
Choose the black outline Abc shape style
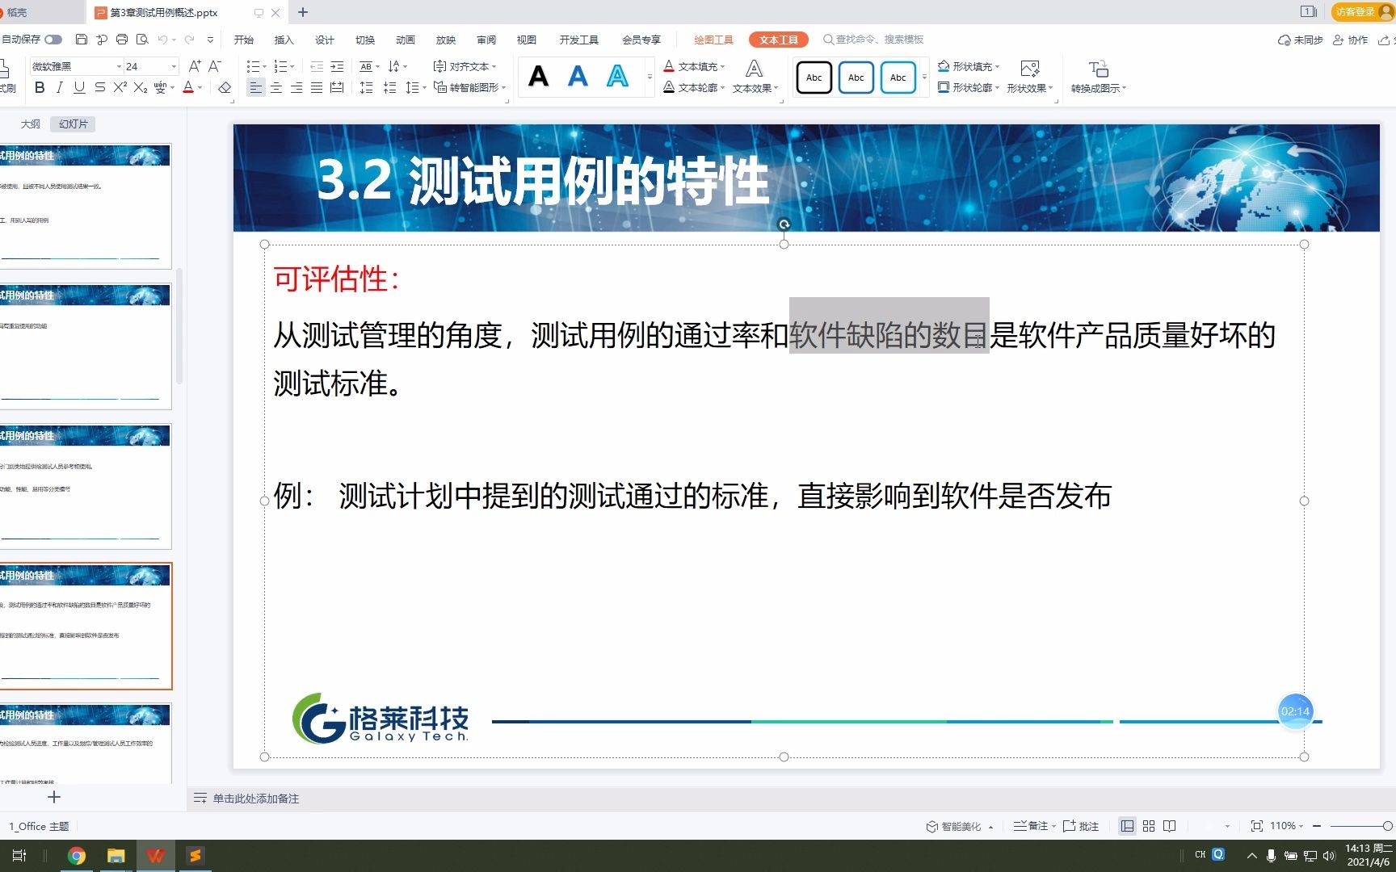coord(814,78)
